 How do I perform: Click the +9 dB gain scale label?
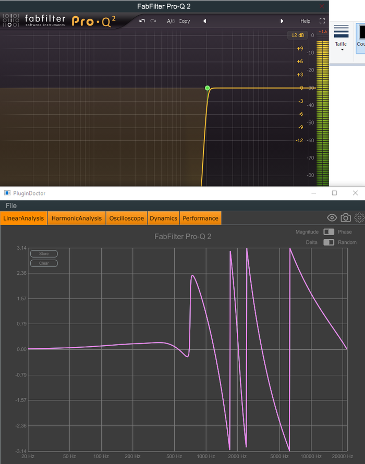tap(300, 48)
